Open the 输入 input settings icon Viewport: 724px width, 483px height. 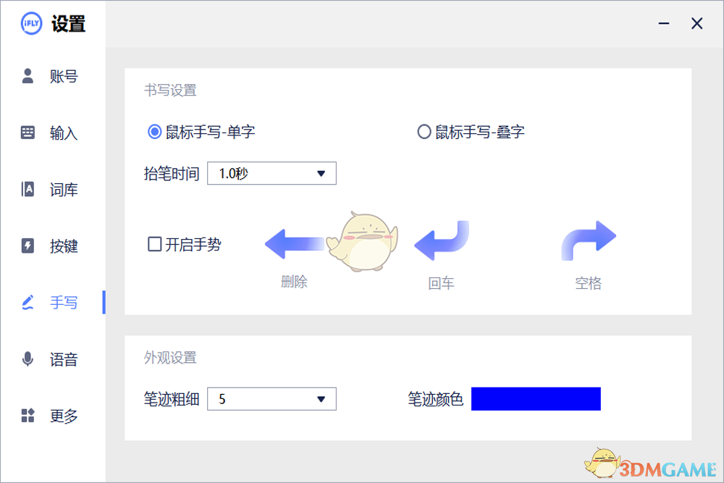(28, 133)
